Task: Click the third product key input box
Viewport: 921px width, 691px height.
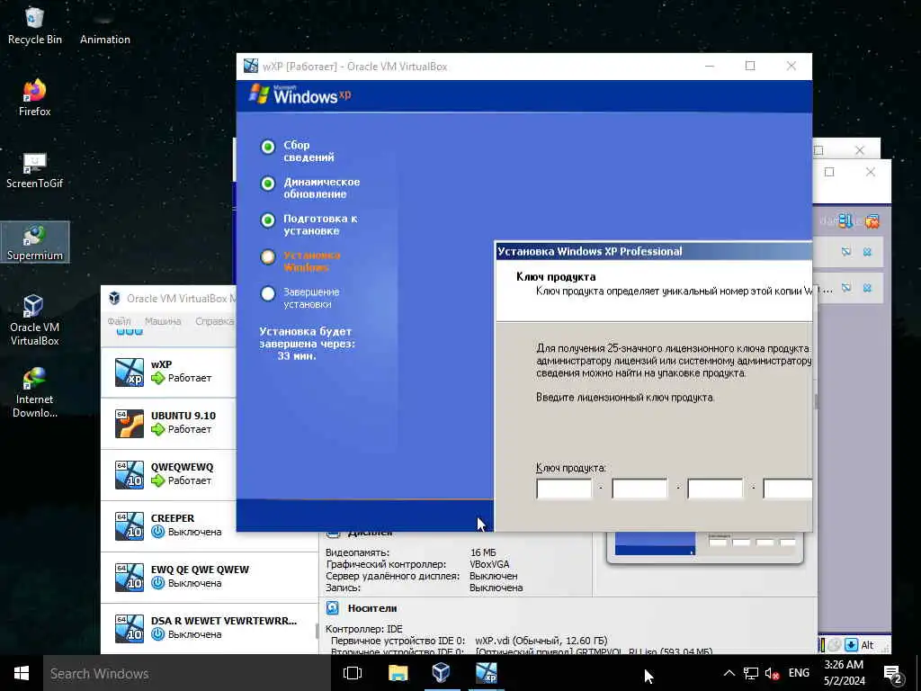Action: (x=715, y=489)
